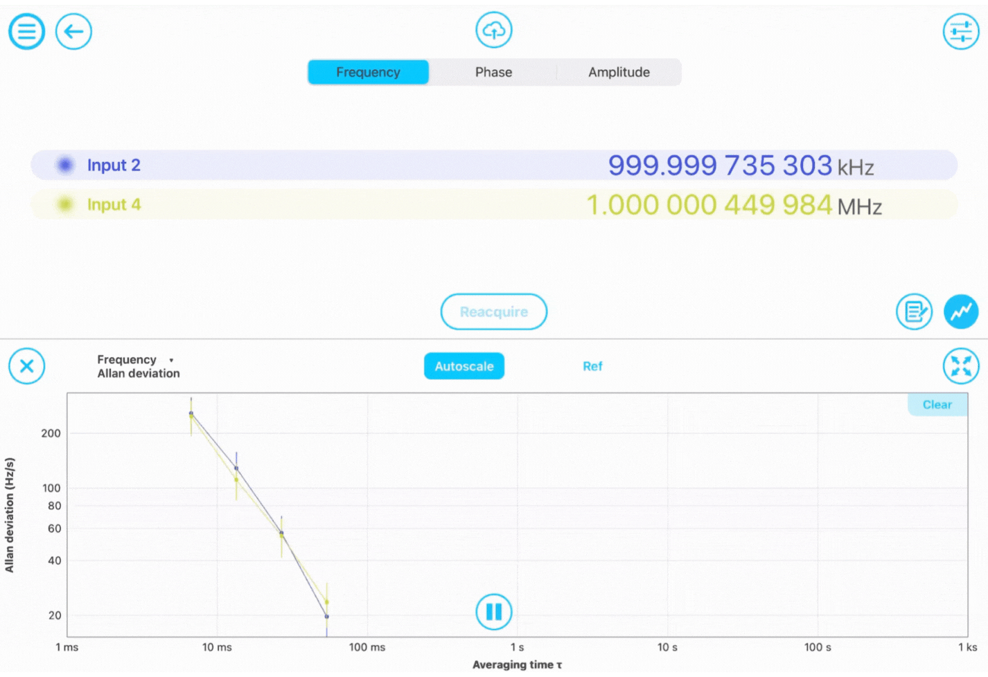Open the hamburger main menu
Image resolution: width=988 pixels, height=677 pixels.
(26, 32)
